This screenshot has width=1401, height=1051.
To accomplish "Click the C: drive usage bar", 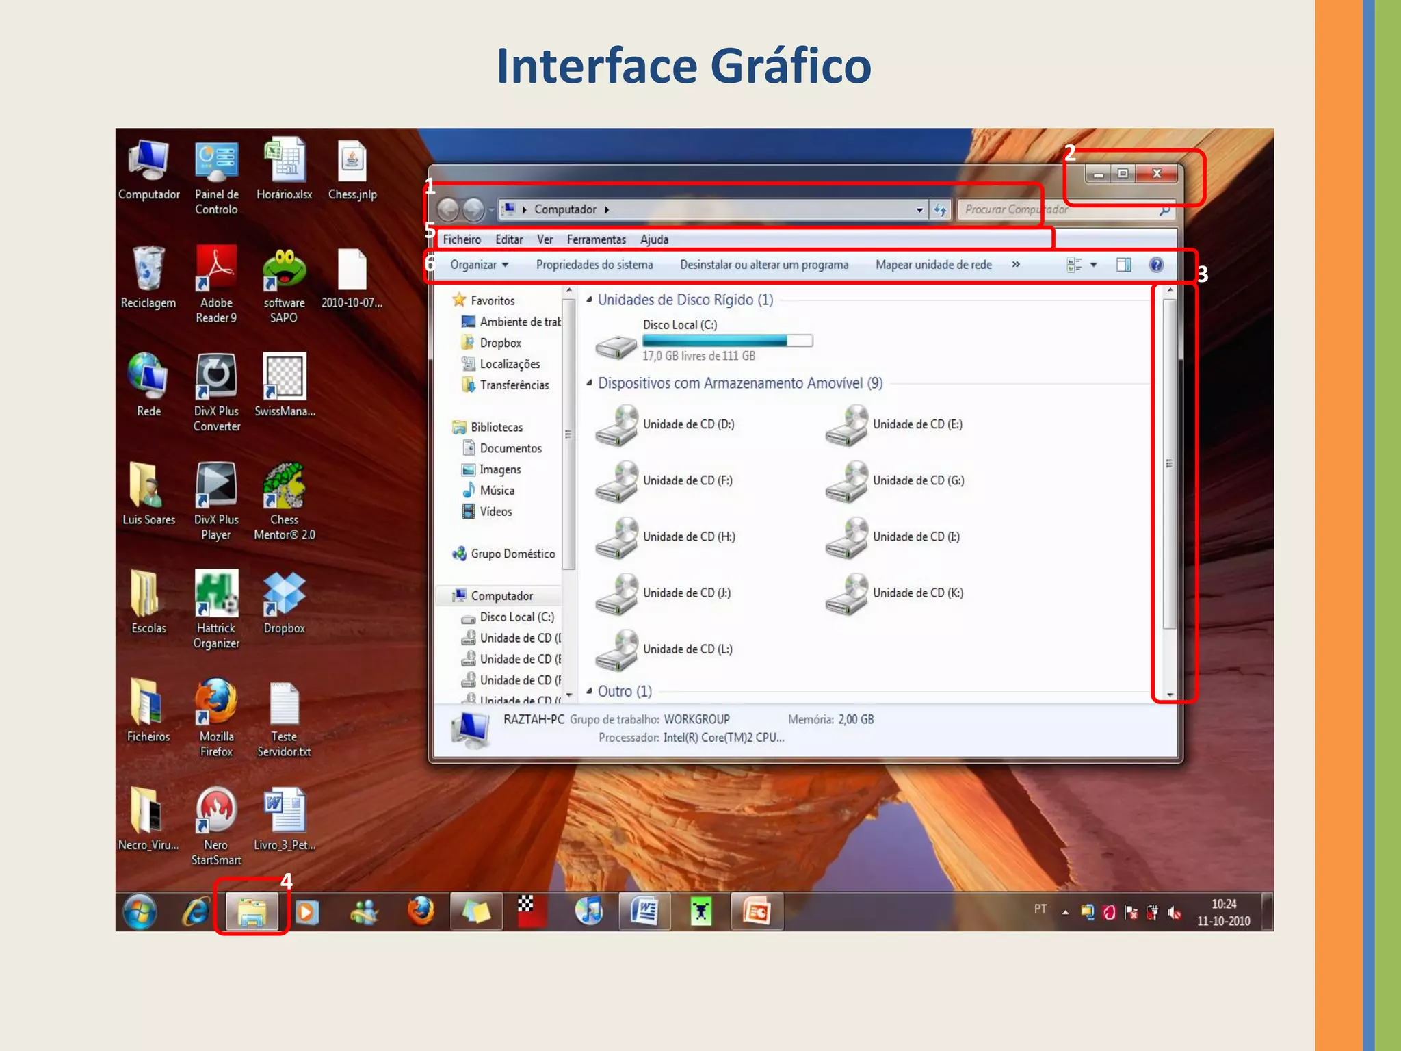I will pyautogui.click(x=727, y=340).
